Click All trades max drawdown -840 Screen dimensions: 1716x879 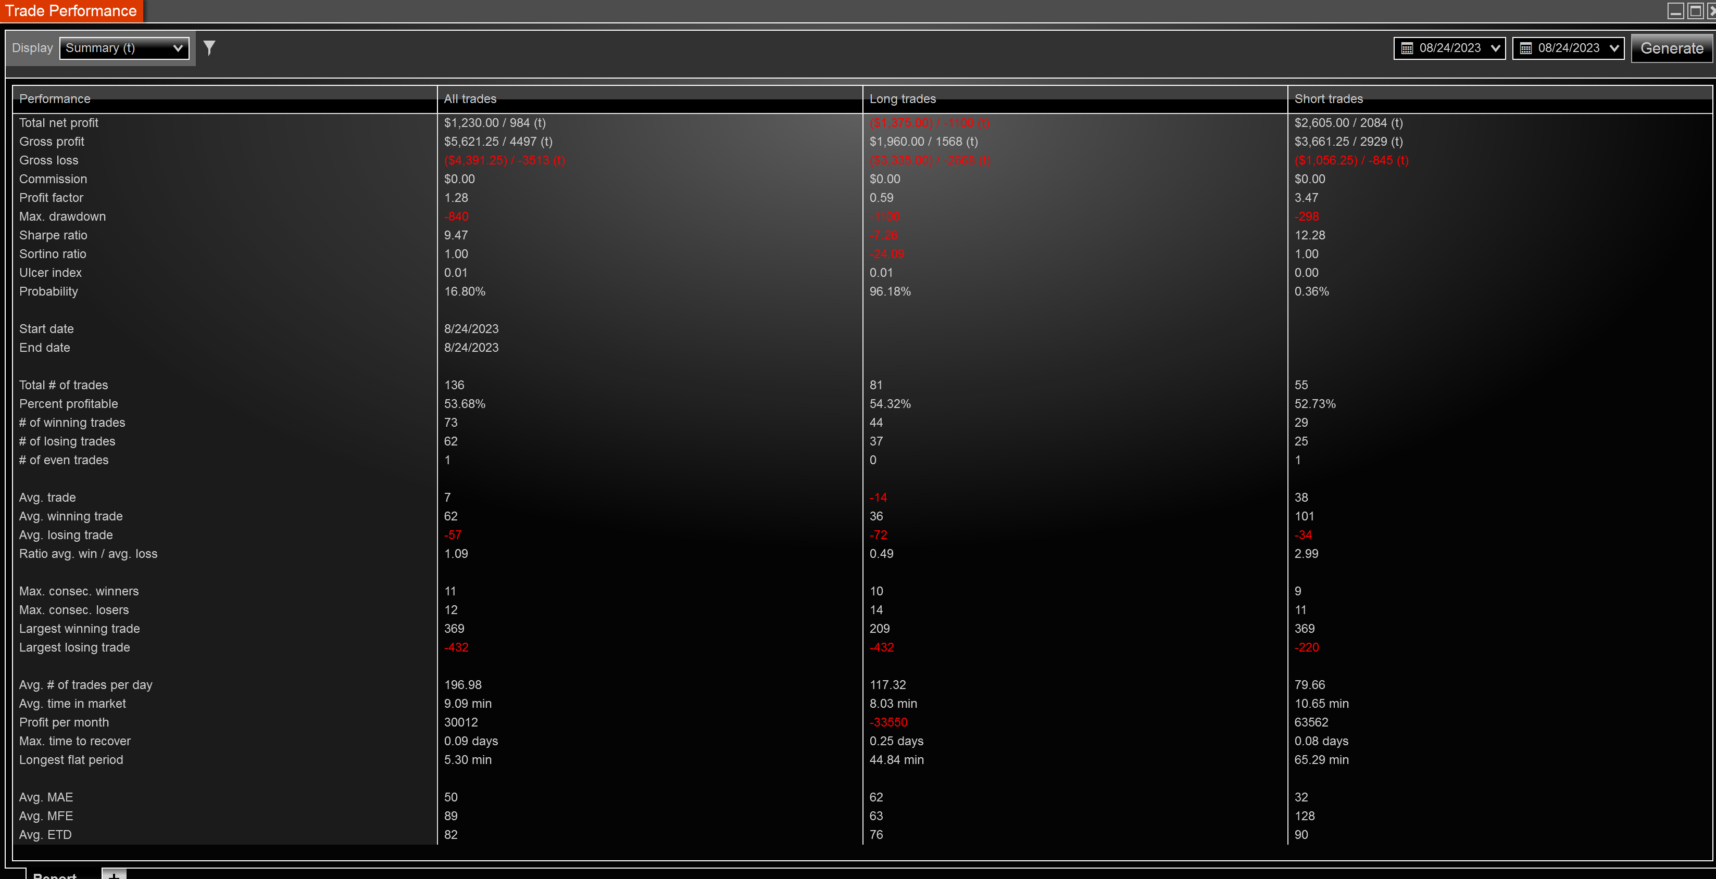456,216
